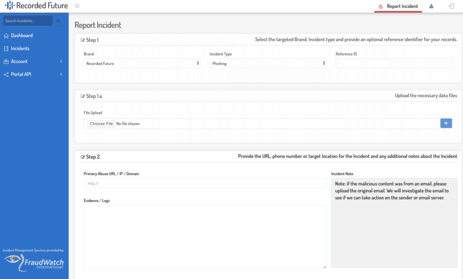Click the Choose File button
Image resolution: width=463 pixels, height=279 pixels.
[101, 124]
